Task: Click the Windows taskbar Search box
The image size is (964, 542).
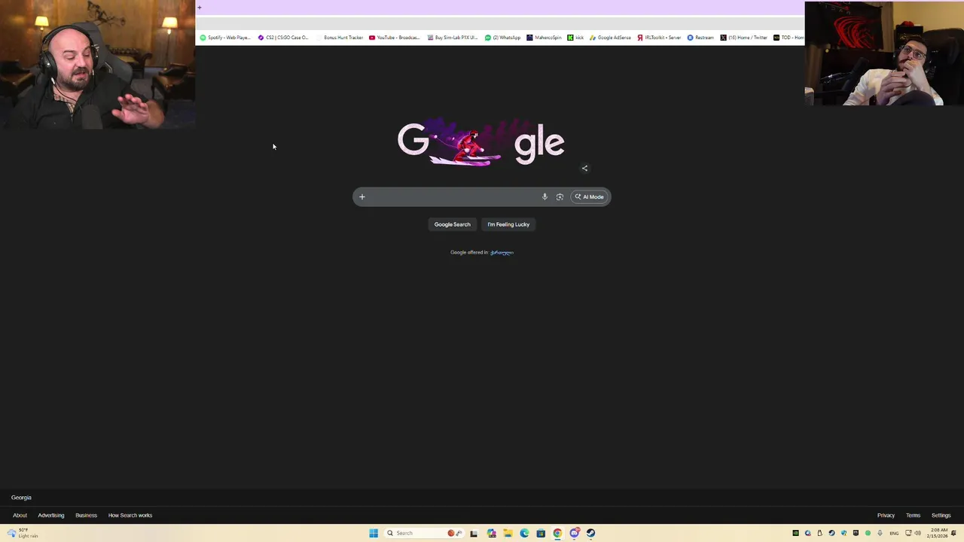Action: click(424, 533)
